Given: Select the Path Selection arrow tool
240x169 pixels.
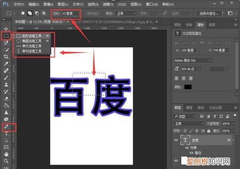Looking at the screenshot, I should (x=6, y=140).
